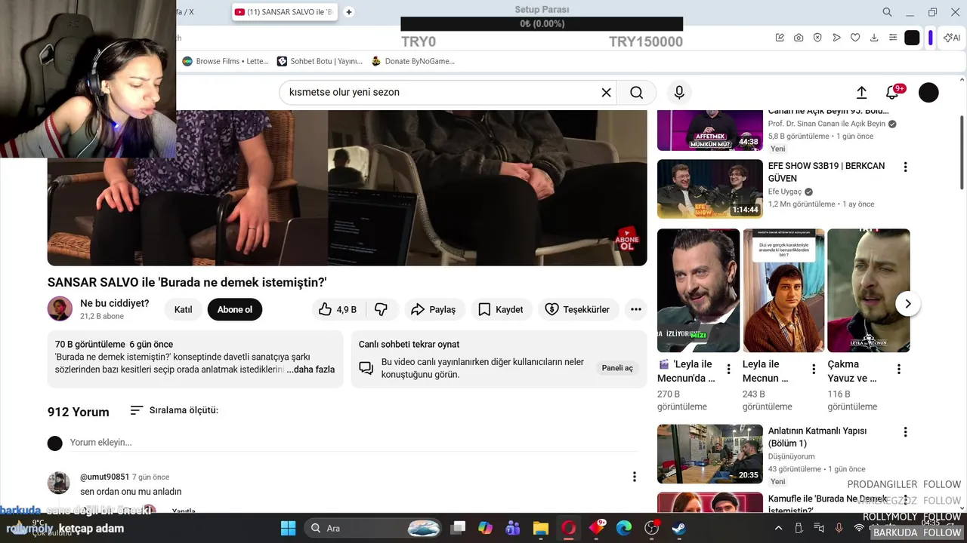Expand description with ...daha fazla
967x543 pixels.
pyautogui.click(x=310, y=370)
